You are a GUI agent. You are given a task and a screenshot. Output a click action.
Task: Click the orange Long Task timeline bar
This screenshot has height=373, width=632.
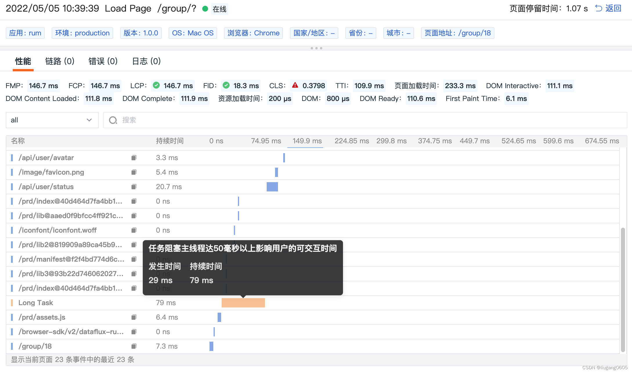[x=243, y=303]
